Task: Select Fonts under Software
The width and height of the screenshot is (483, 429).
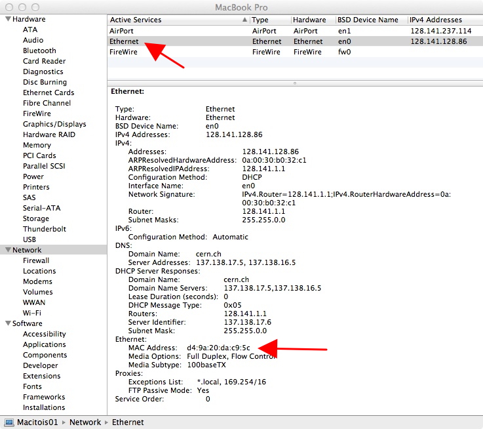Action: coord(32,386)
